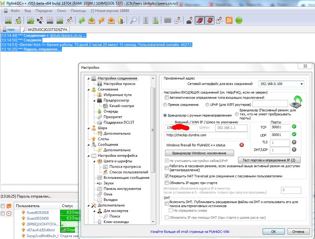Collapse the 'Скачивание' tree node
The width and height of the screenshot is (315, 239).
89,90
